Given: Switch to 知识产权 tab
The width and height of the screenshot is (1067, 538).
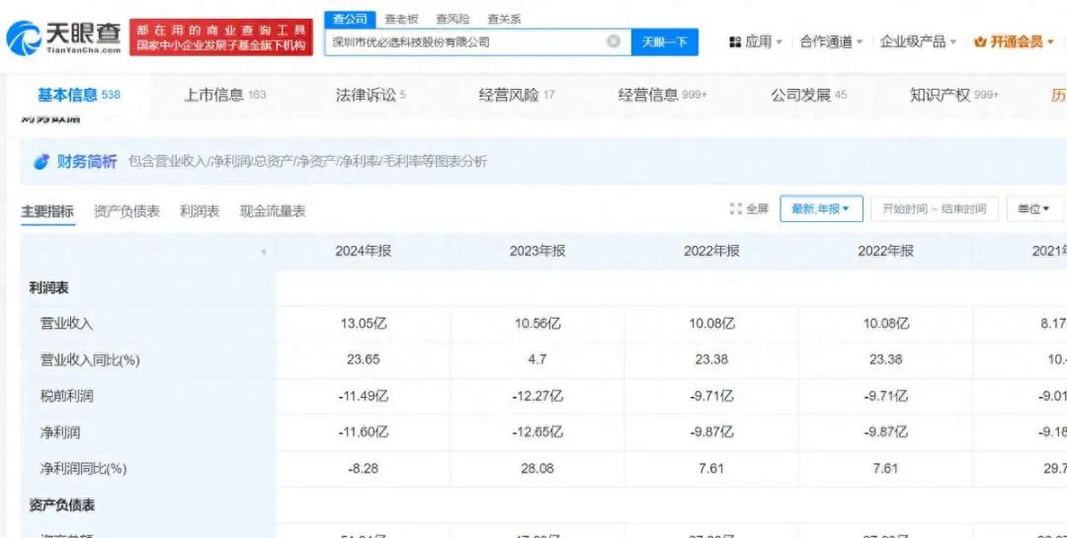Looking at the screenshot, I should point(954,95).
